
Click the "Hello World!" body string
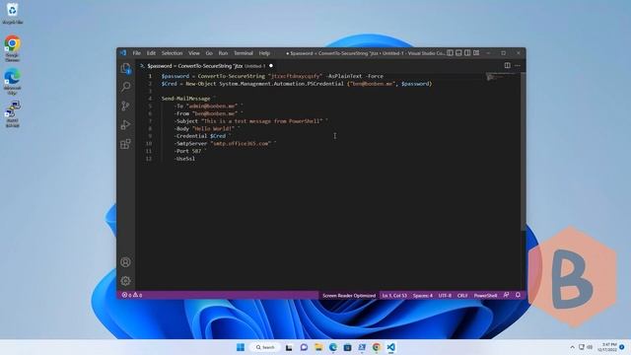coord(213,129)
